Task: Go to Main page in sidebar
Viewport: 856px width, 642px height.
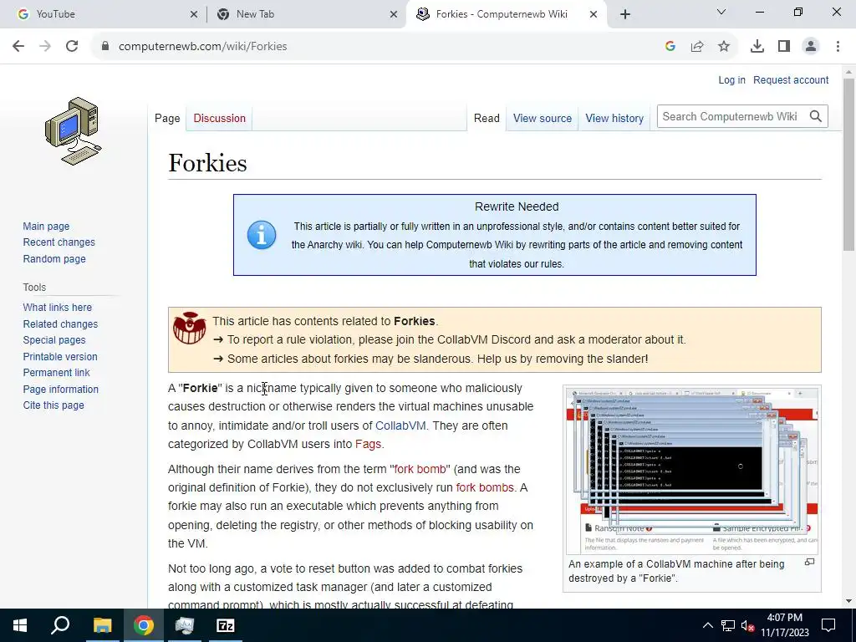Action: [47, 226]
